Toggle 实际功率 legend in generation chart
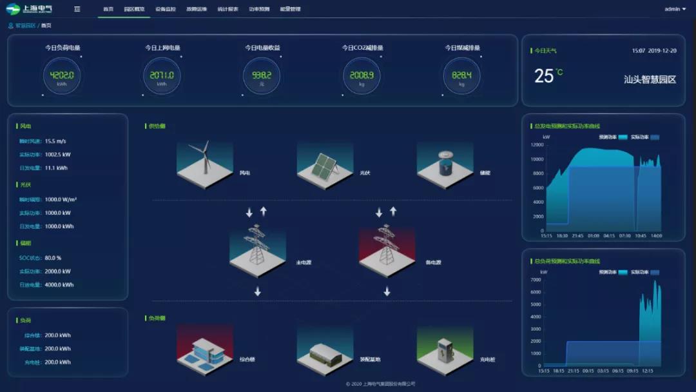Image resolution: width=696 pixels, height=392 pixels. point(645,137)
